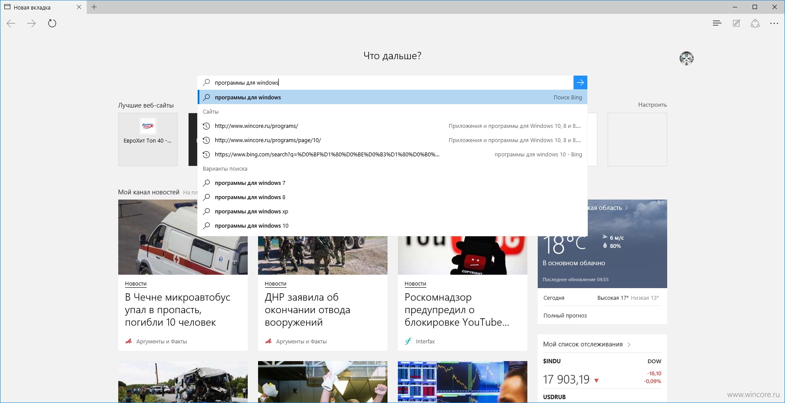The image size is (785, 403).
Task: Click magnifier icon beside программы для windows xp
Action: pos(206,212)
